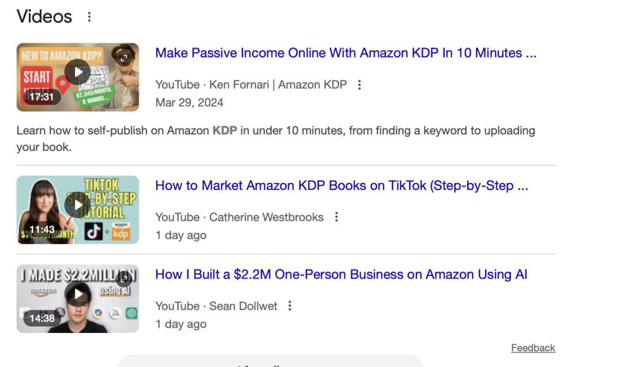Click the 14:38 duration badge
This screenshot has width=623, height=367.
pos(42,318)
